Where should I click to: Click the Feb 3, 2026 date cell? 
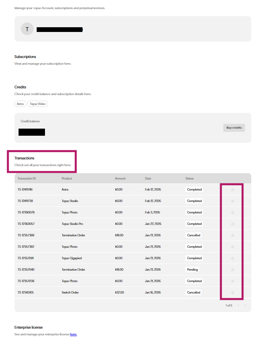153,213
